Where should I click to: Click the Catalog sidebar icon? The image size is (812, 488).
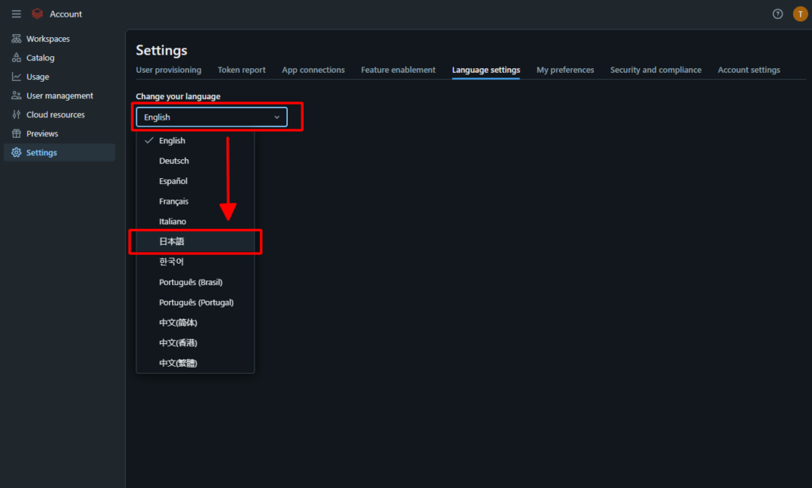(17, 58)
